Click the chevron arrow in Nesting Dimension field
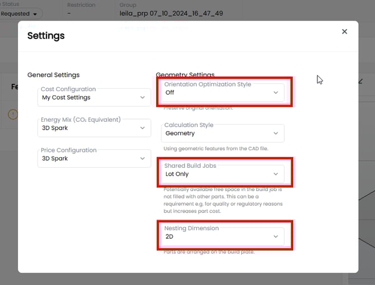 [275, 237]
